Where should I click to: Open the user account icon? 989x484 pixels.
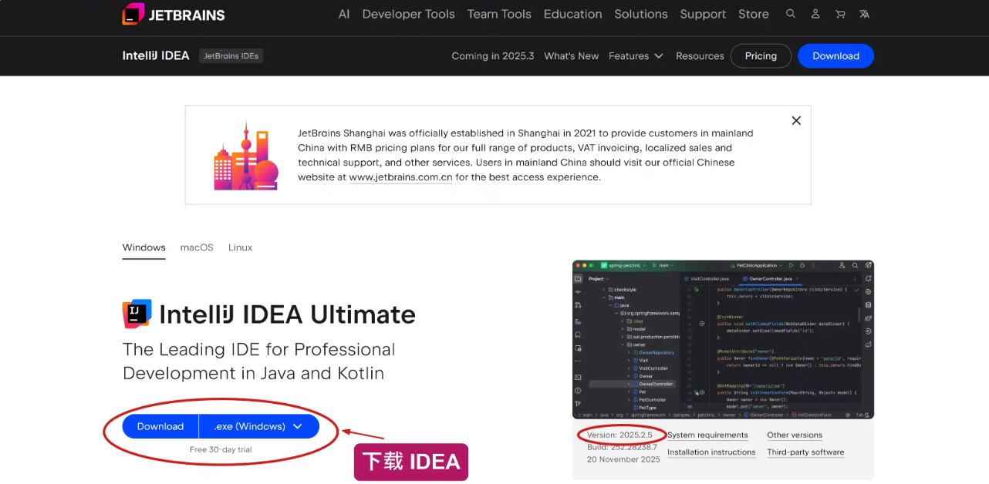pos(815,14)
